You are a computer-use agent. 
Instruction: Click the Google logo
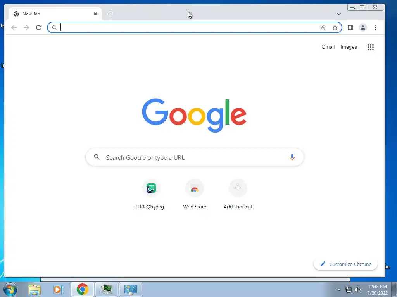click(194, 115)
